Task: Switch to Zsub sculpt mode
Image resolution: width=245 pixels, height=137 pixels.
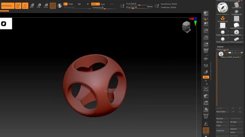Action: tap(103, 4)
